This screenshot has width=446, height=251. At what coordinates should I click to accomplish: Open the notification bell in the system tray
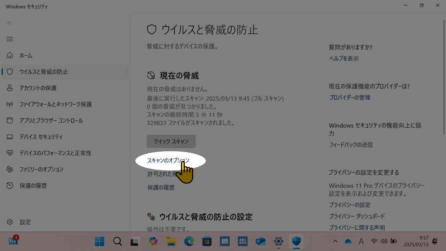coord(435,241)
